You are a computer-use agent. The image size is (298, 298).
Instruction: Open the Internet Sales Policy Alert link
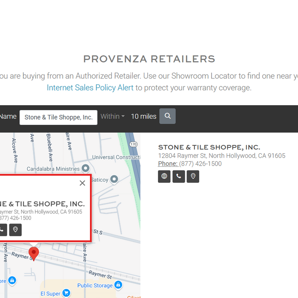pos(90,88)
